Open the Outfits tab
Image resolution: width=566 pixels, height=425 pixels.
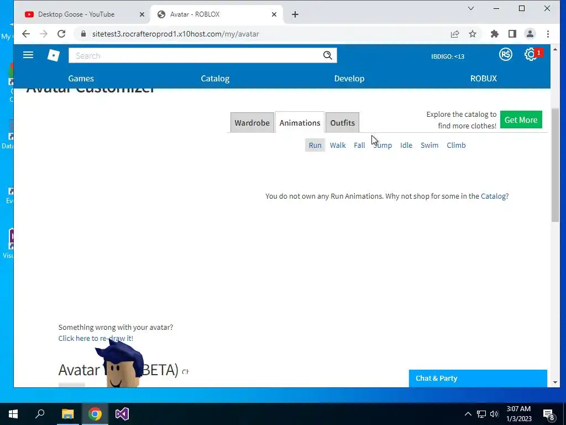click(x=342, y=123)
